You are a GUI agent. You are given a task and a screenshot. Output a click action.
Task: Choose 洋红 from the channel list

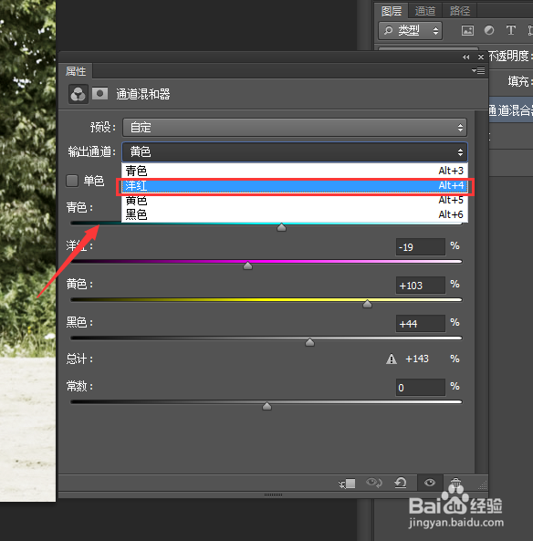(x=295, y=185)
